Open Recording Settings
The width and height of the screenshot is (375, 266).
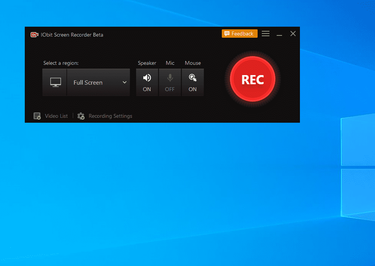(x=110, y=116)
